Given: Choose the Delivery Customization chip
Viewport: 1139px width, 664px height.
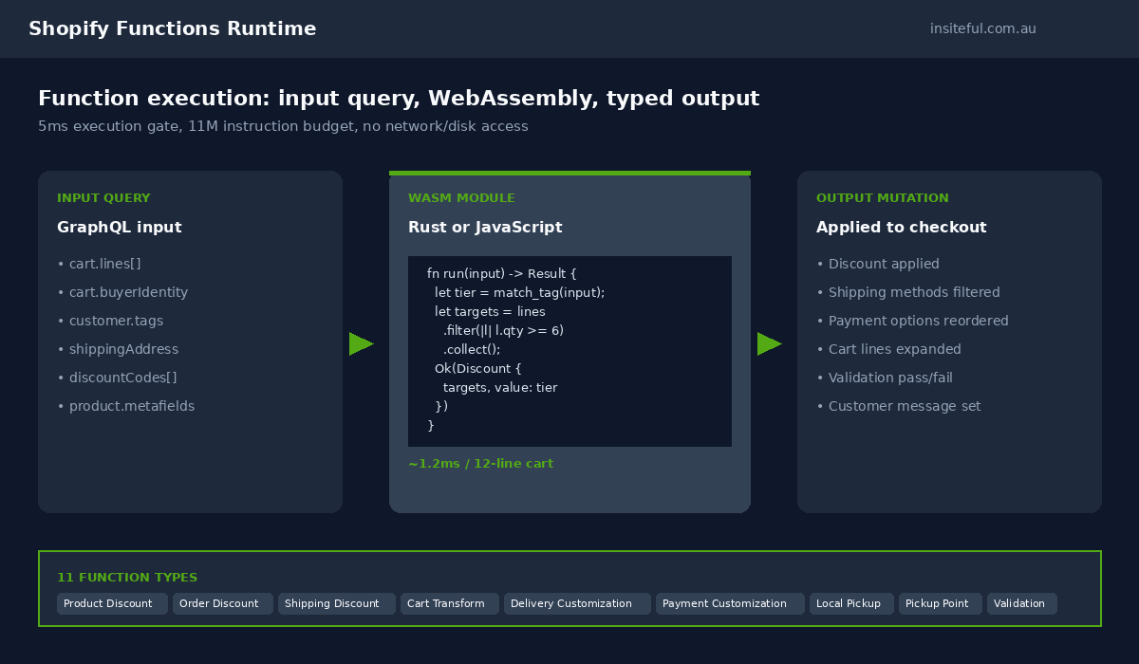Looking at the screenshot, I should coord(577,603).
